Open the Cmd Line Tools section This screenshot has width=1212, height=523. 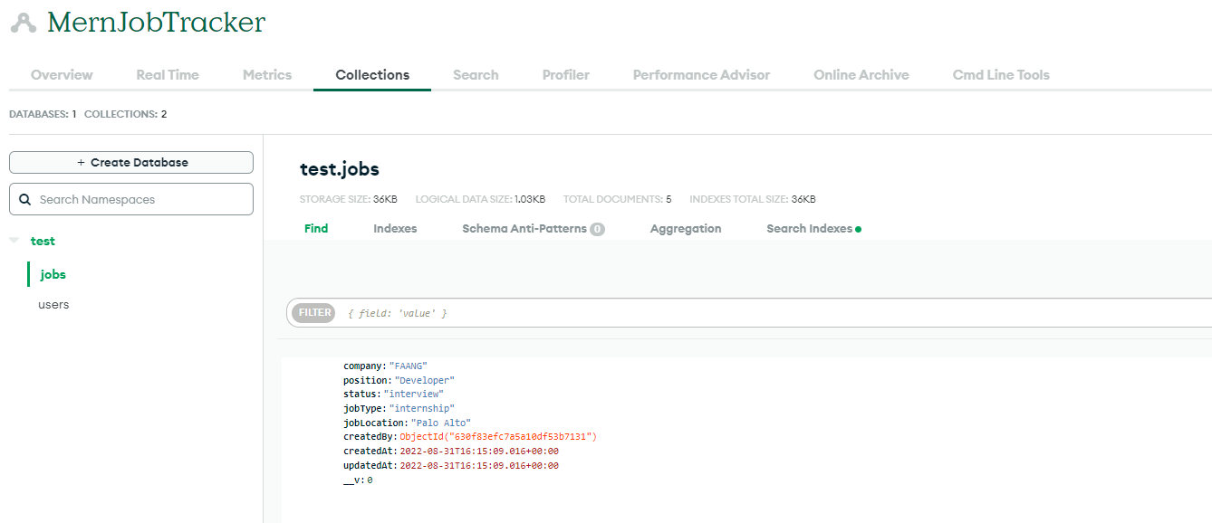(x=1000, y=74)
